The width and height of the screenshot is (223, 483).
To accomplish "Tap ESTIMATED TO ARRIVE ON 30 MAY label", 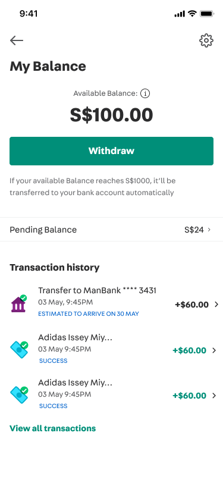I will click(89, 314).
